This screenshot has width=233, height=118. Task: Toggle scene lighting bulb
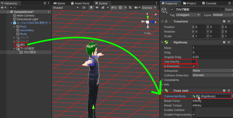[91, 8]
